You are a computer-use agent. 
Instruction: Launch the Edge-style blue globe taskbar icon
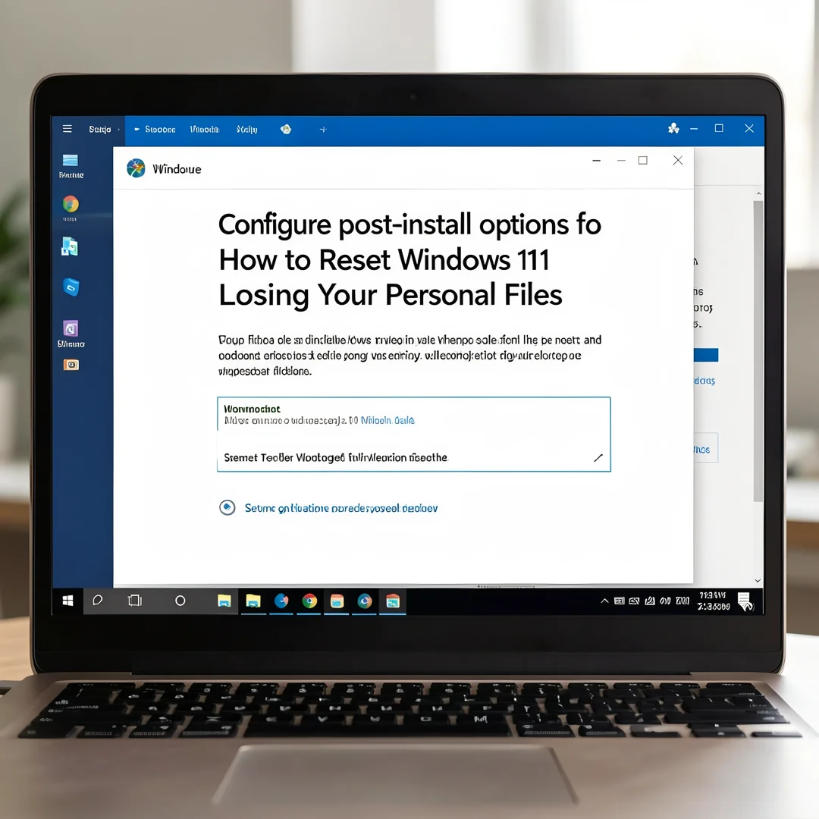click(x=281, y=601)
